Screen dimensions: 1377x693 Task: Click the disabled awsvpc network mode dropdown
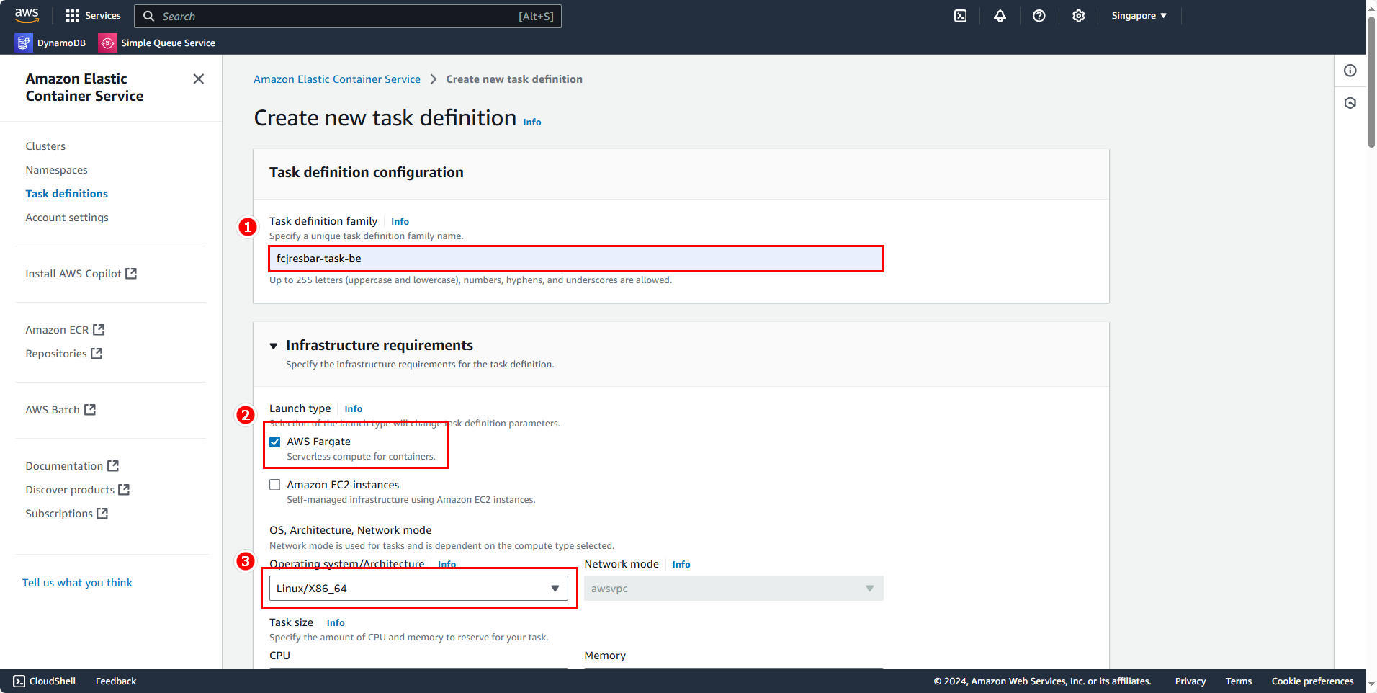734,589
